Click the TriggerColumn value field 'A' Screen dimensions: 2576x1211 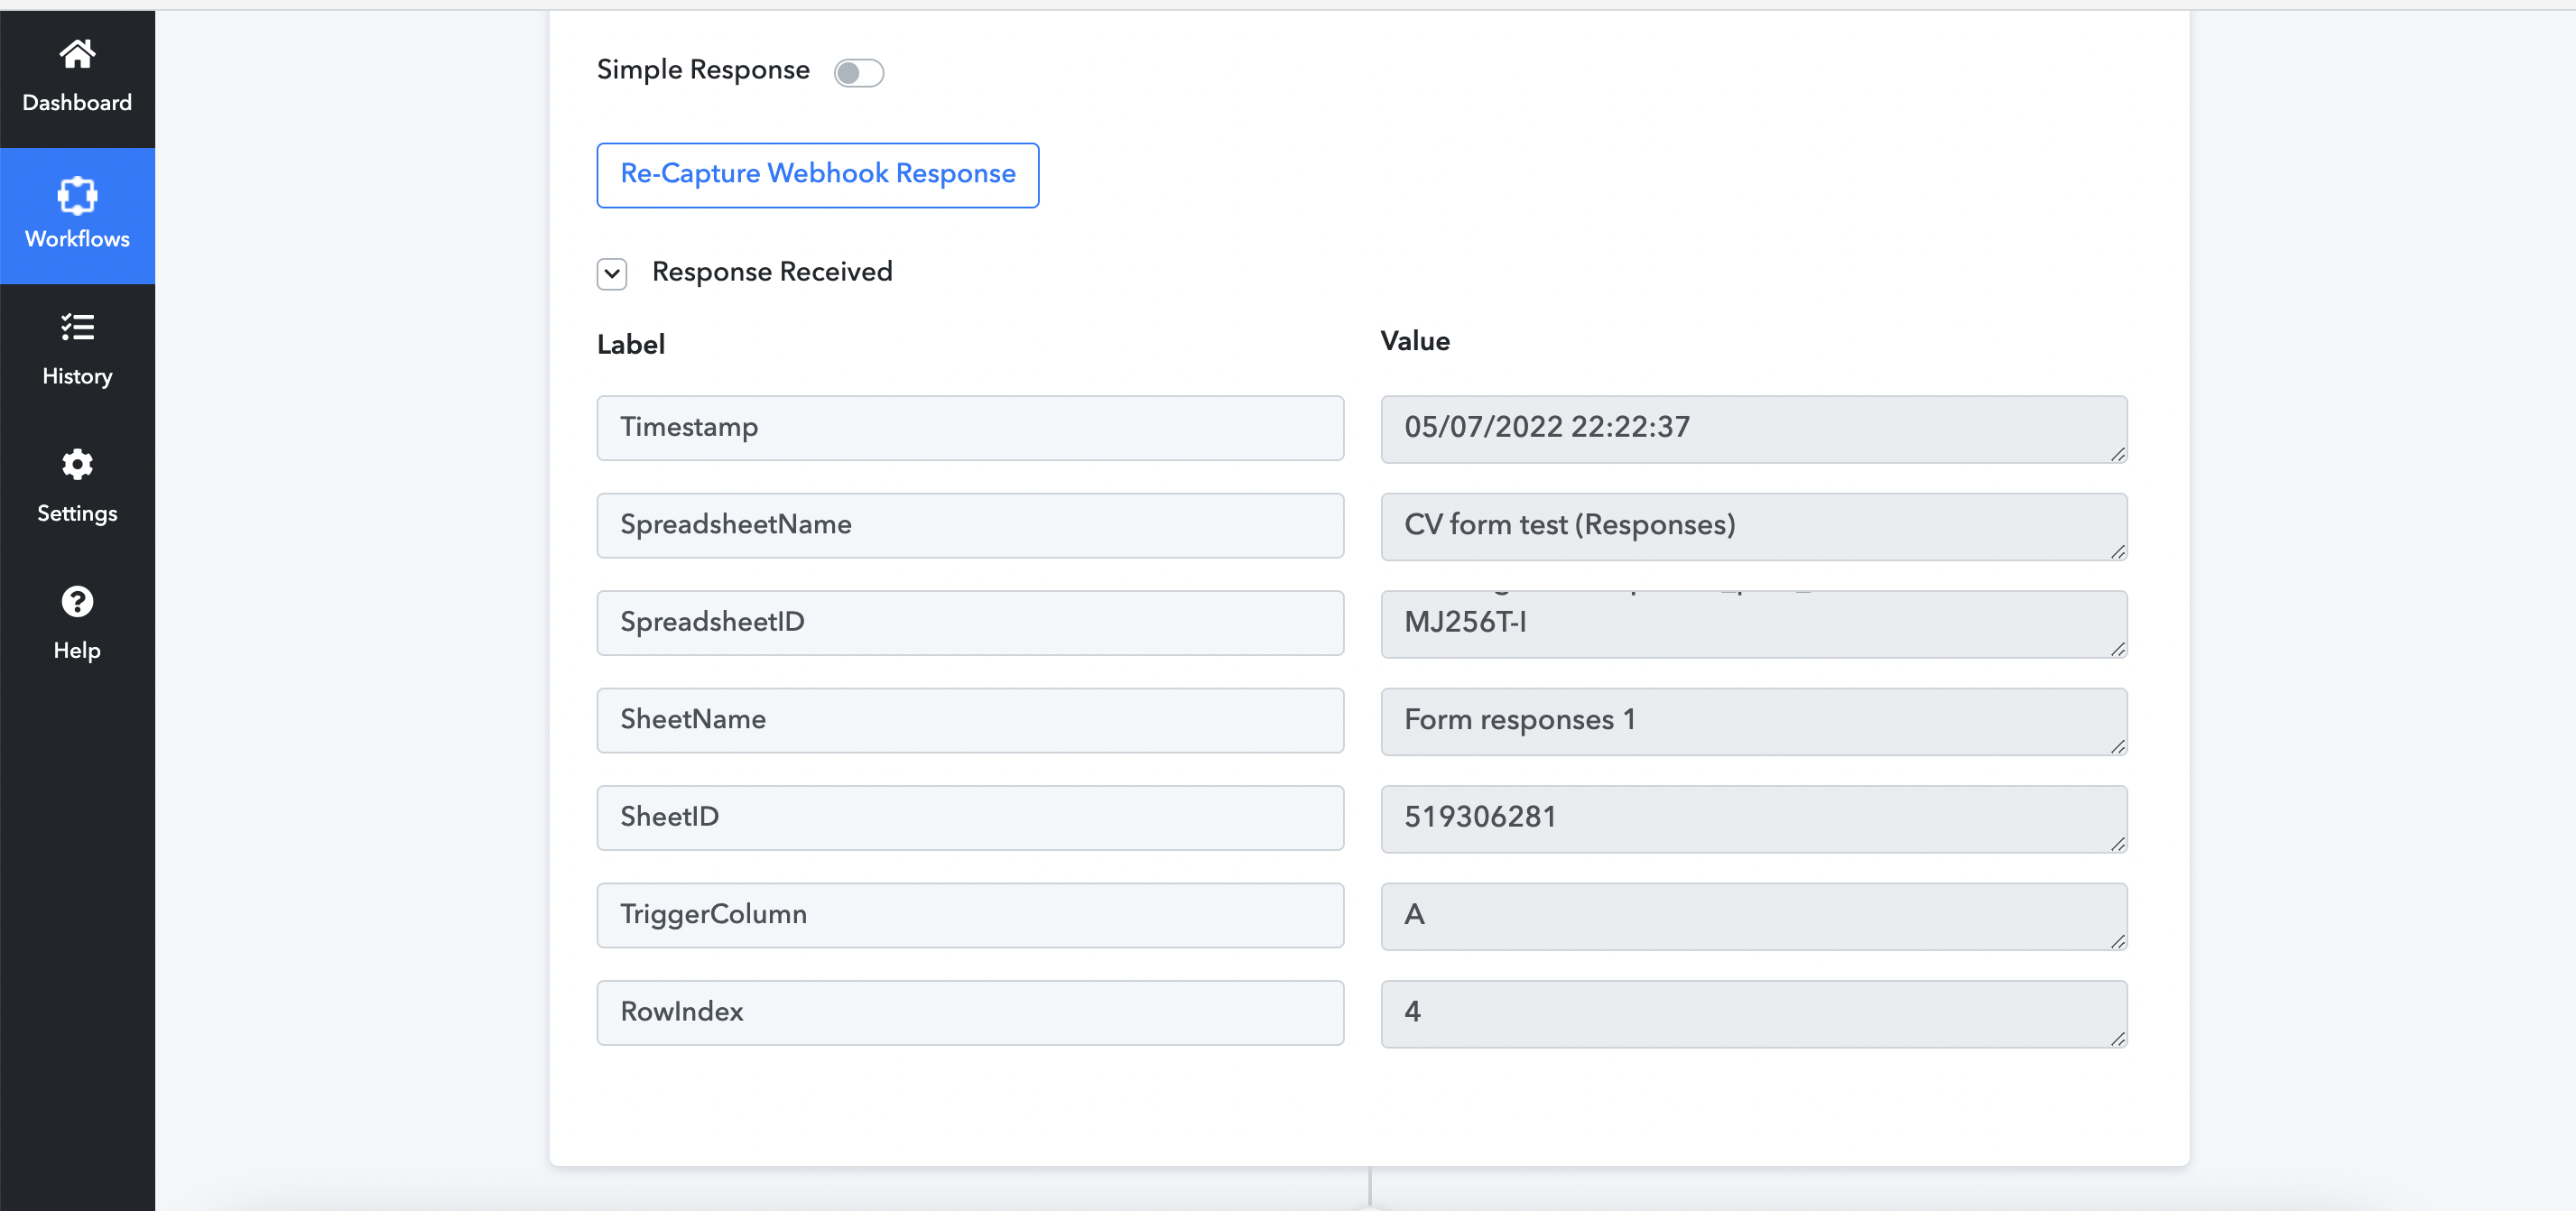1754,916
